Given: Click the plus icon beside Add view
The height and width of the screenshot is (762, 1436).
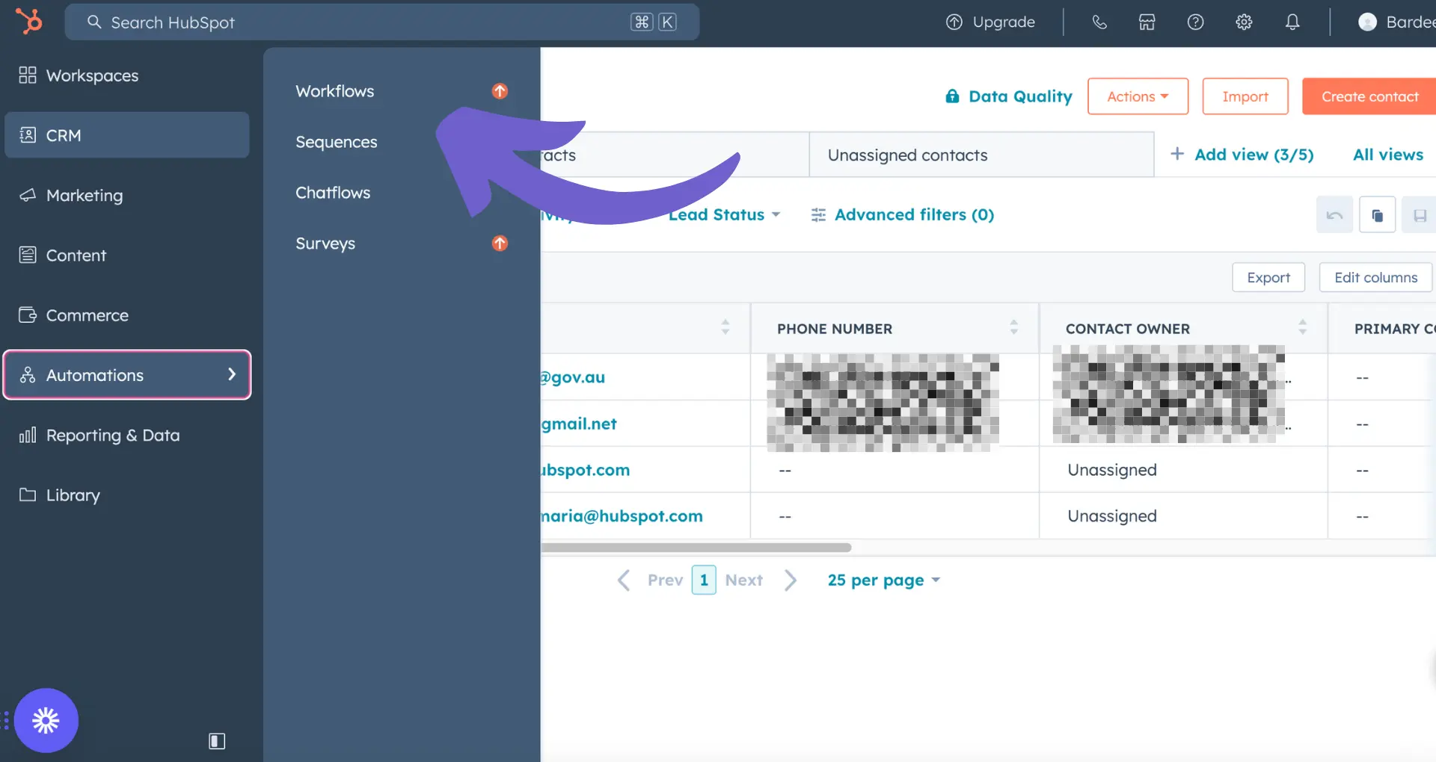Looking at the screenshot, I should coord(1176,154).
